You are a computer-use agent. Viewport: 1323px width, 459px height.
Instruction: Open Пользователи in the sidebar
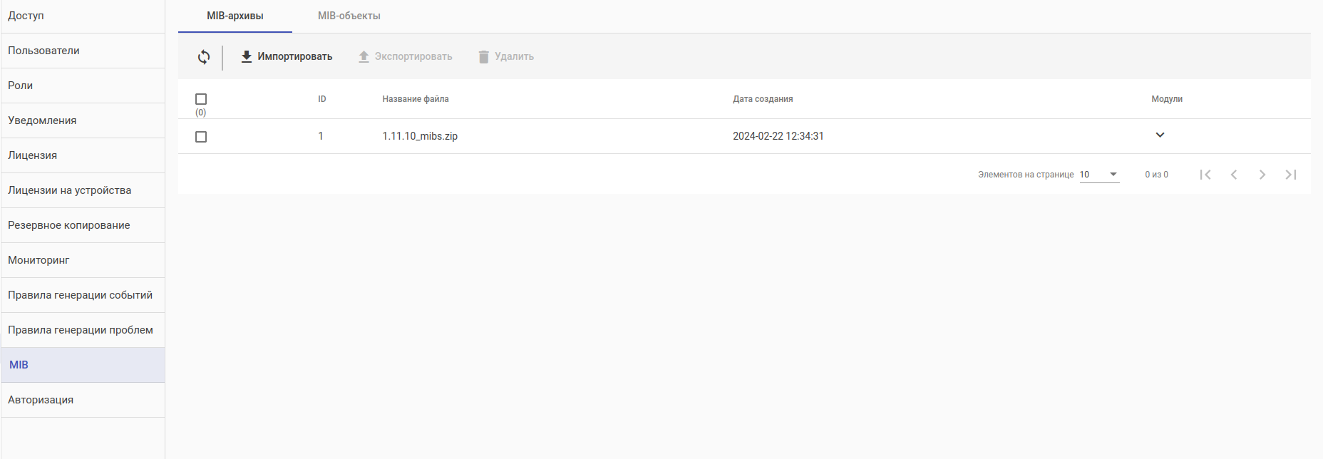pos(44,51)
